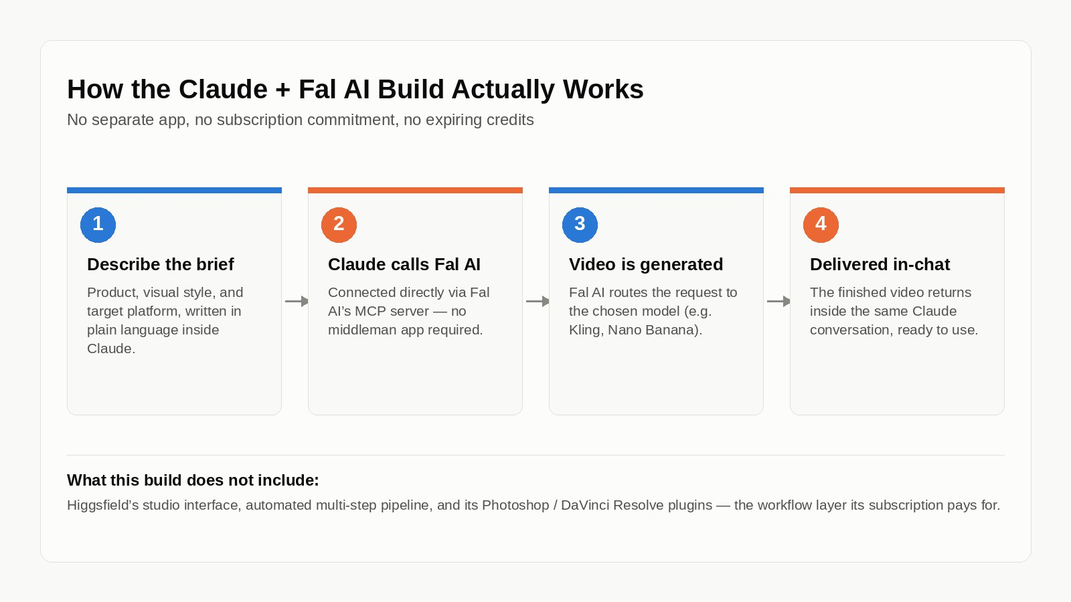Click the orange number 4 circle
The image size is (1071, 602).
click(x=821, y=225)
